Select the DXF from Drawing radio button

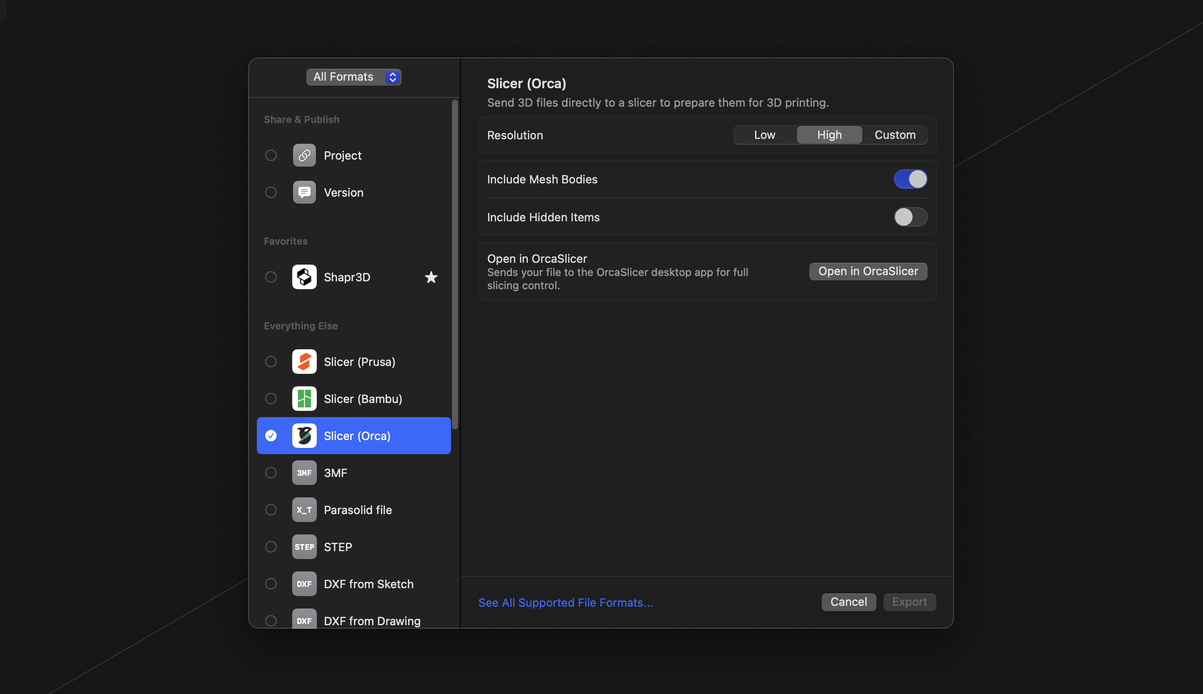pos(271,621)
